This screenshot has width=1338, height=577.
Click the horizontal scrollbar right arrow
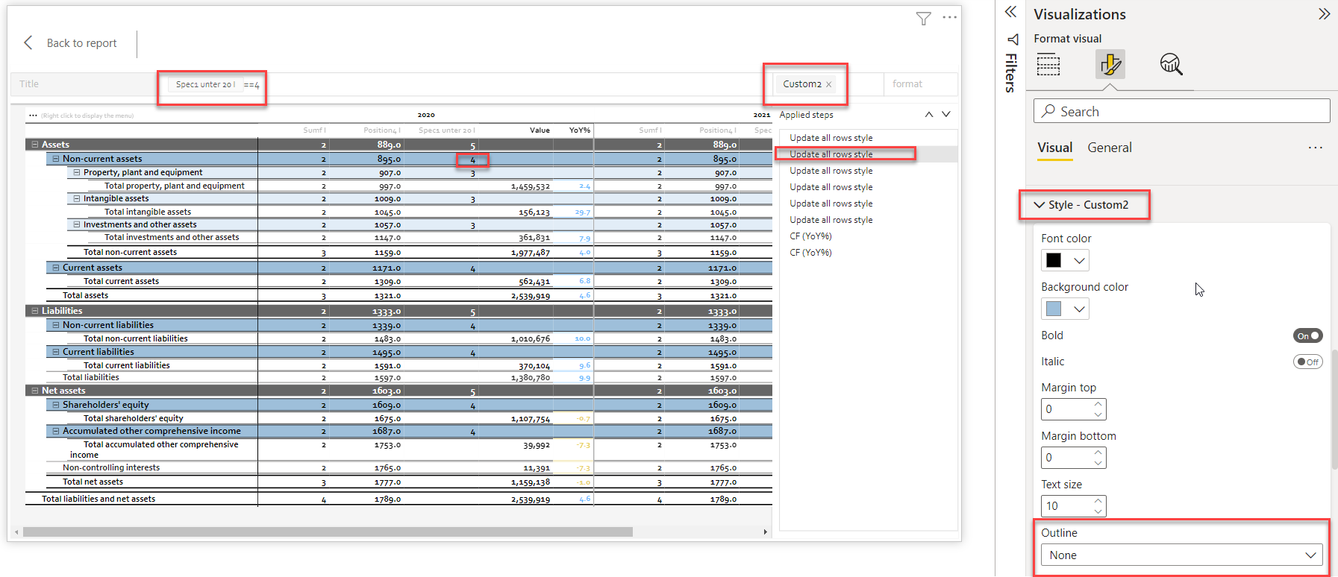pos(765,532)
